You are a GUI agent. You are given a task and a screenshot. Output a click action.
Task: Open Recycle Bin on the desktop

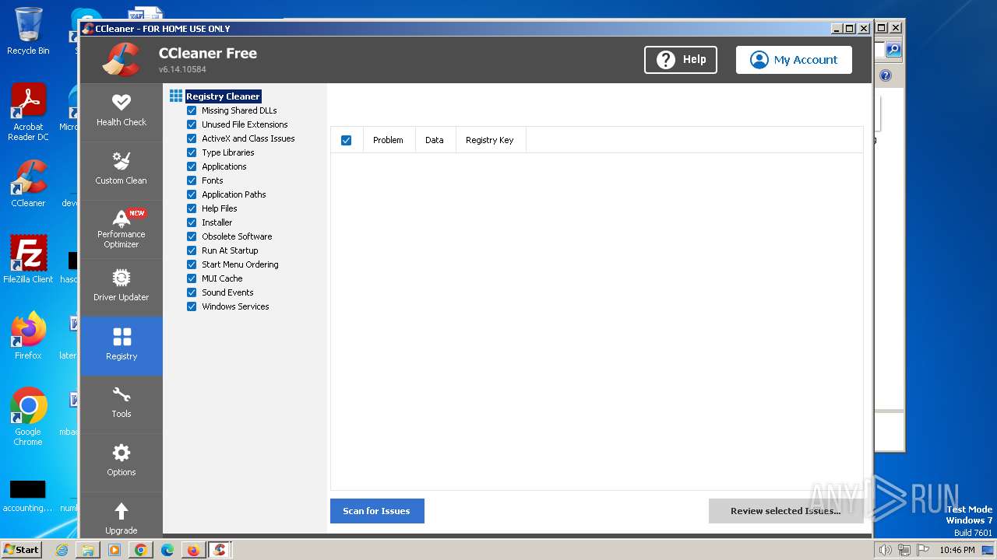[28, 31]
